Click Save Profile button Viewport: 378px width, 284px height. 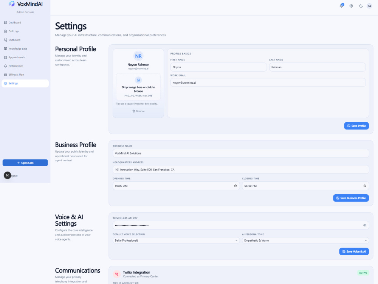(356, 126)
